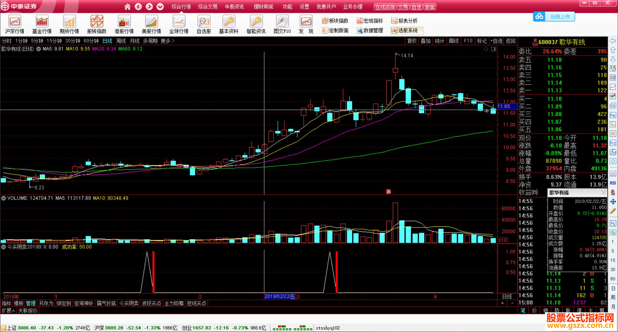The width and height of the screenshot is (618, 332).
Task: Click the plus zoom button near 日线
Action: (502, 303)
